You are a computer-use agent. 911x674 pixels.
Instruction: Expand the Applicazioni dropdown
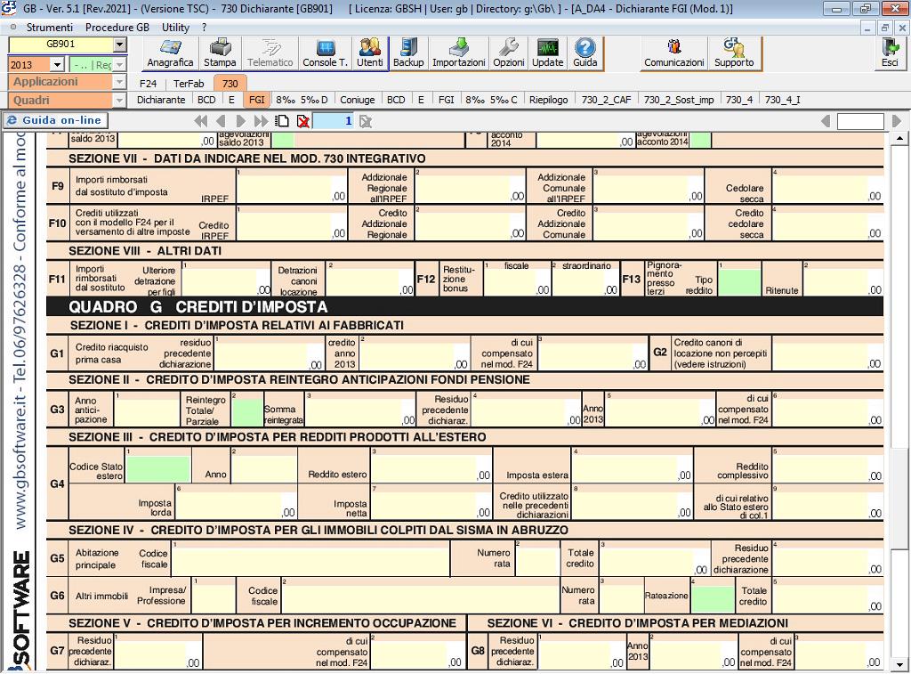click(x=119, y=82)
